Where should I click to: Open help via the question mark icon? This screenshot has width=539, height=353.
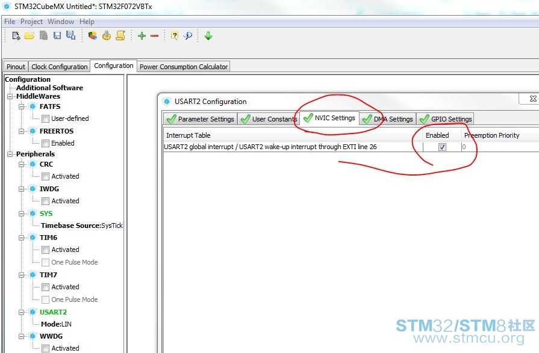tap(175, 35)
